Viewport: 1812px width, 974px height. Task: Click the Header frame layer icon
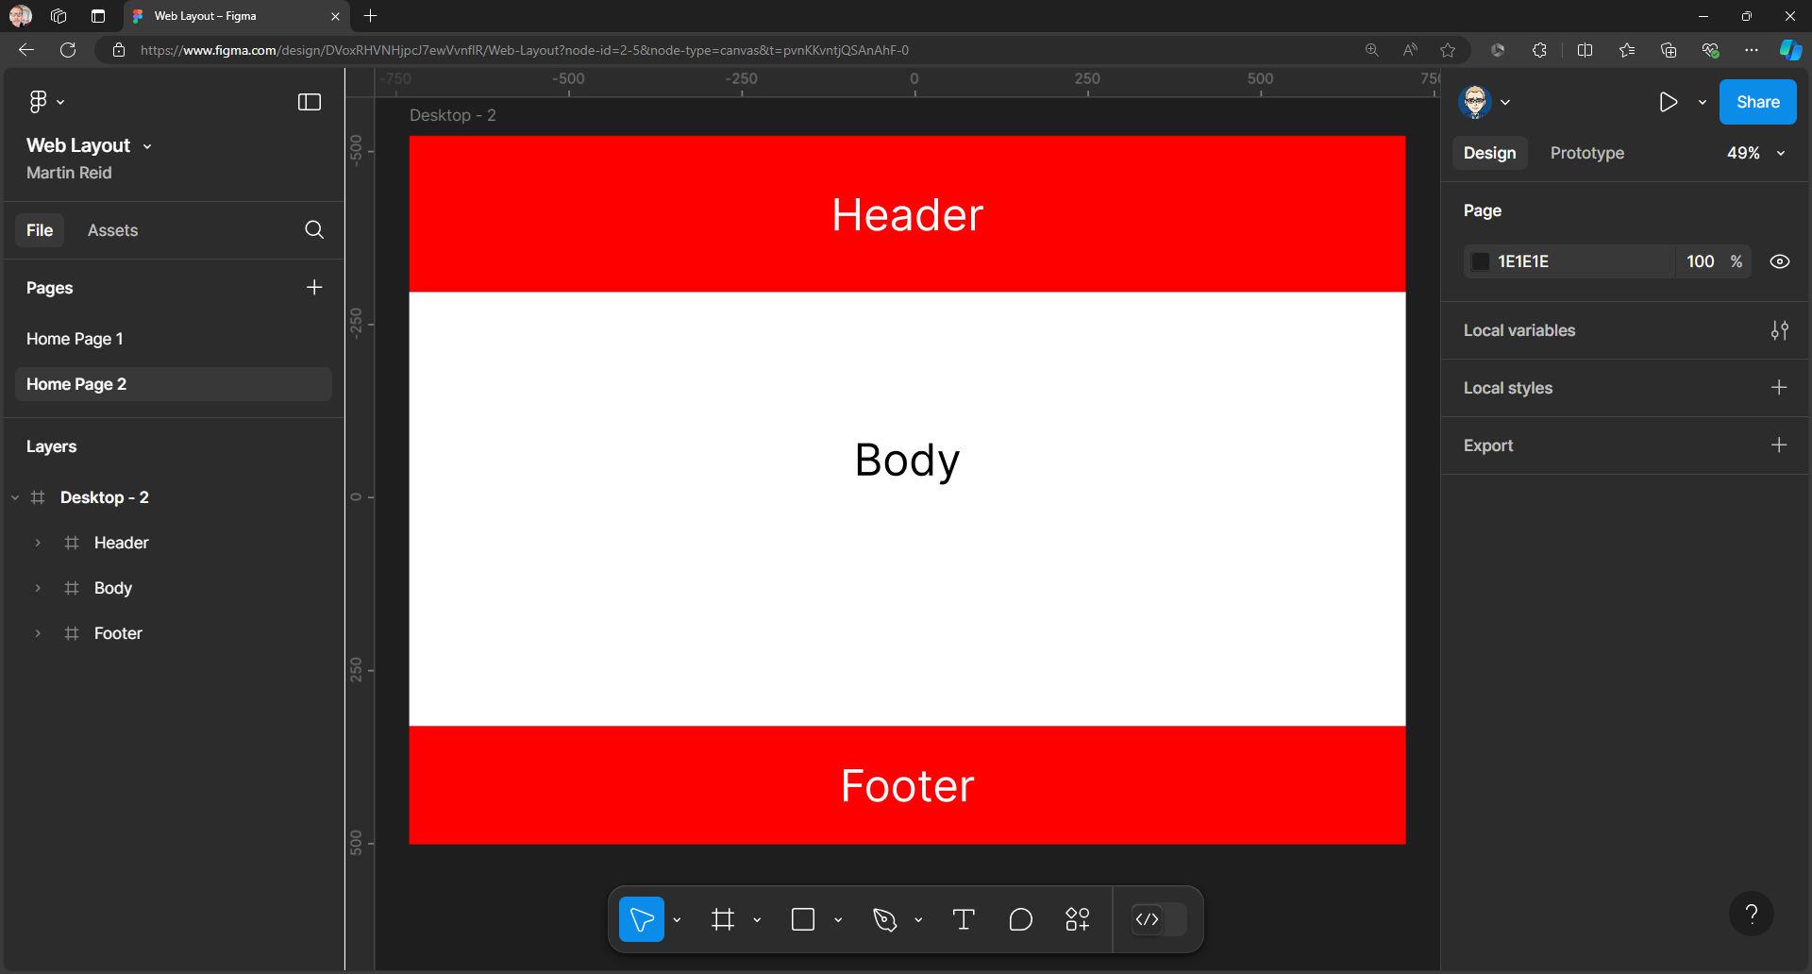coord(72,543)
